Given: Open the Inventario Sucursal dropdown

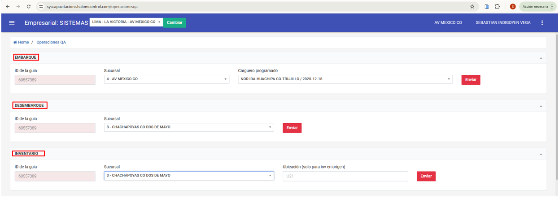Looking at the screenshot, I should [x=189, y=176].
